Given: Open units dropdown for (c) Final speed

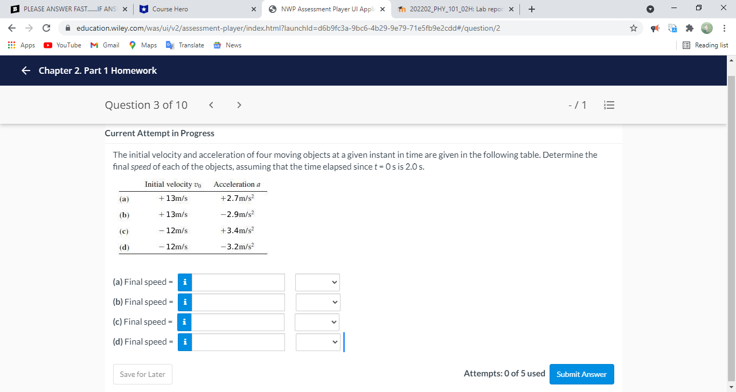Looking at the screenshot, I should 317,322.
